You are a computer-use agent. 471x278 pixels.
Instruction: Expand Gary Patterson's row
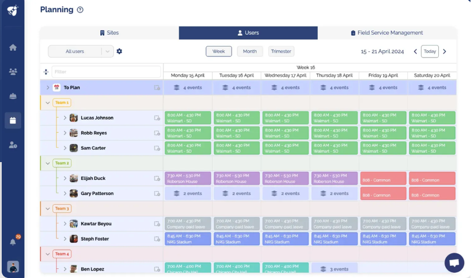point(65,193)
